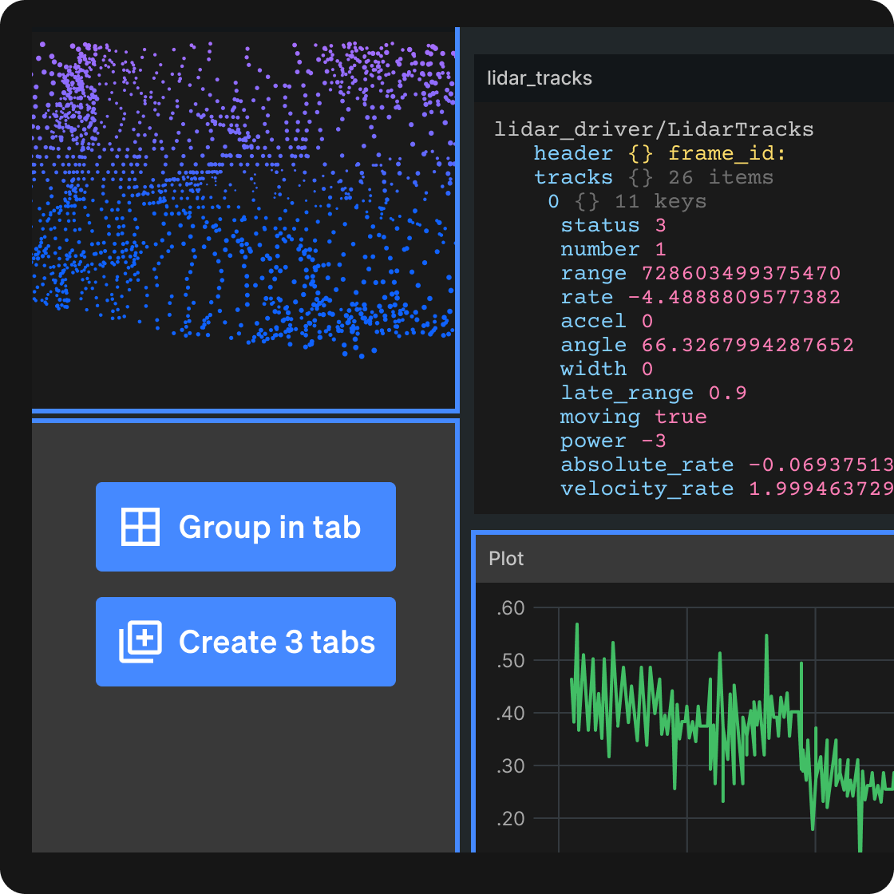Viewport: 894px width, 894px height.
Task: Collapse the 0 entry with 11 keys
Action: (x=553, y=201)
